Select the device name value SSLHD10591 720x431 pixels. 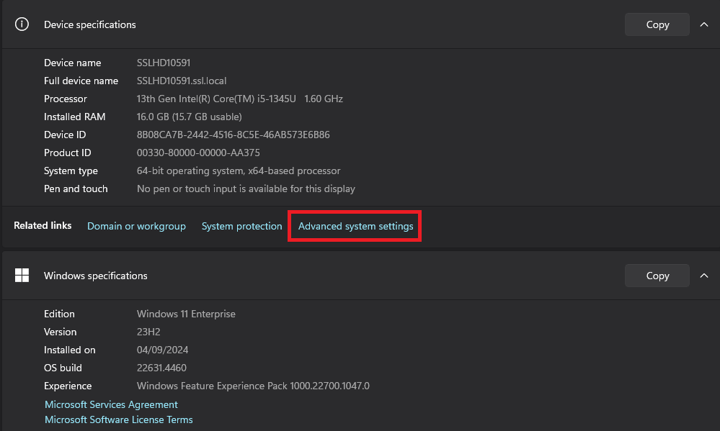[164, 63]
